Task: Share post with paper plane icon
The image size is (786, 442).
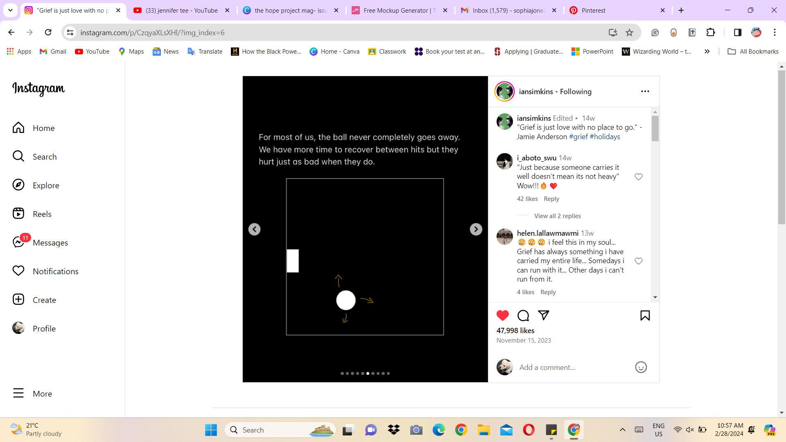Action: click(543, 315)
